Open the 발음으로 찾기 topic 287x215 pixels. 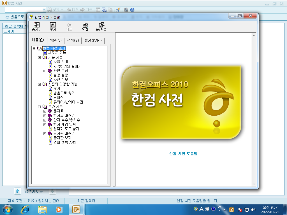coord(64,93)
